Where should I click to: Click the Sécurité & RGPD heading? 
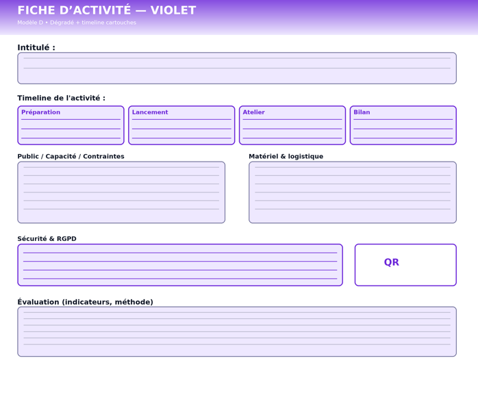[x=47, y=239]
